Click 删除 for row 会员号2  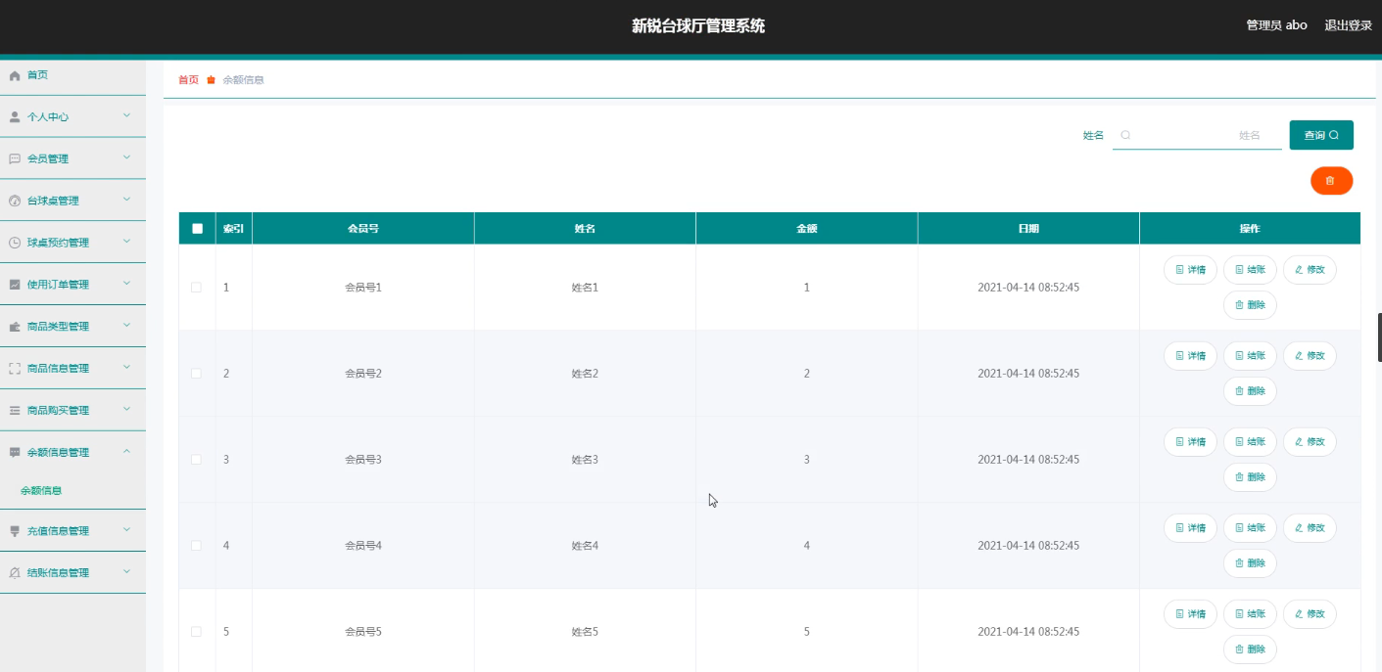click(x=1250, y=391)
